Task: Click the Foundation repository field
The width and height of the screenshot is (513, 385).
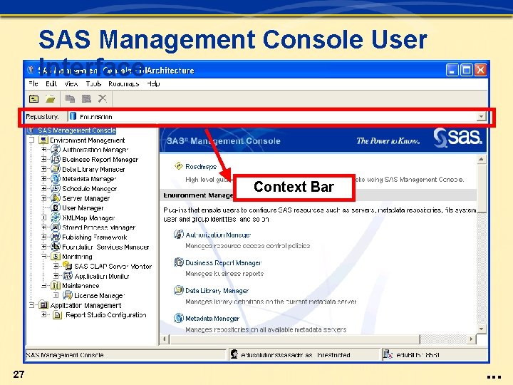Action: pyautogui.click(x=273, y=116)
